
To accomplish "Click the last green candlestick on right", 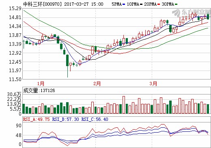I will pyautogui.click(x=208, y=17).
